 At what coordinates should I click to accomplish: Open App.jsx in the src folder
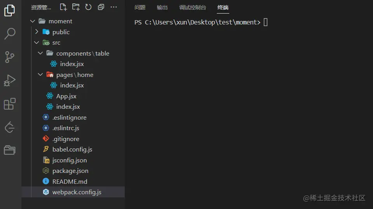(66, 96)
